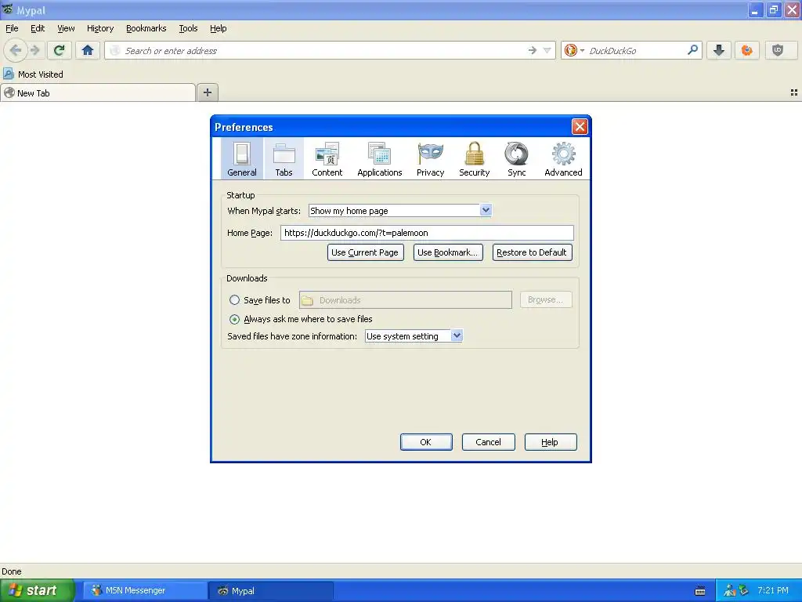Open the Windows Start menu
This screenshot has width=802, height=602.
38,590
